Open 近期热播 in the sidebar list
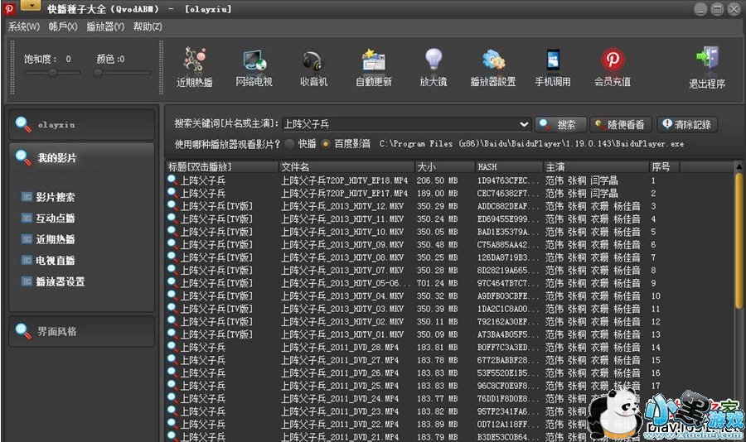This screenshot has width=746, height=442. (x=56, y=239)
